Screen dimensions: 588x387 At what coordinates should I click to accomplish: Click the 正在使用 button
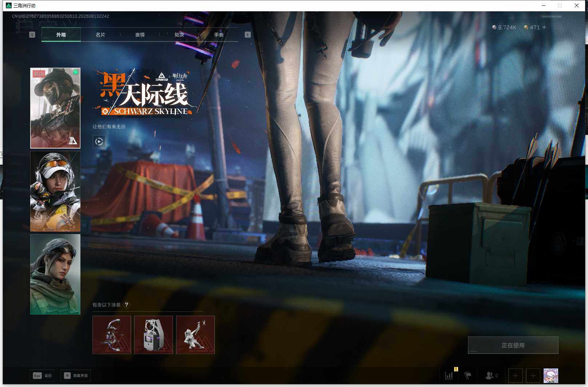(513, 345)
